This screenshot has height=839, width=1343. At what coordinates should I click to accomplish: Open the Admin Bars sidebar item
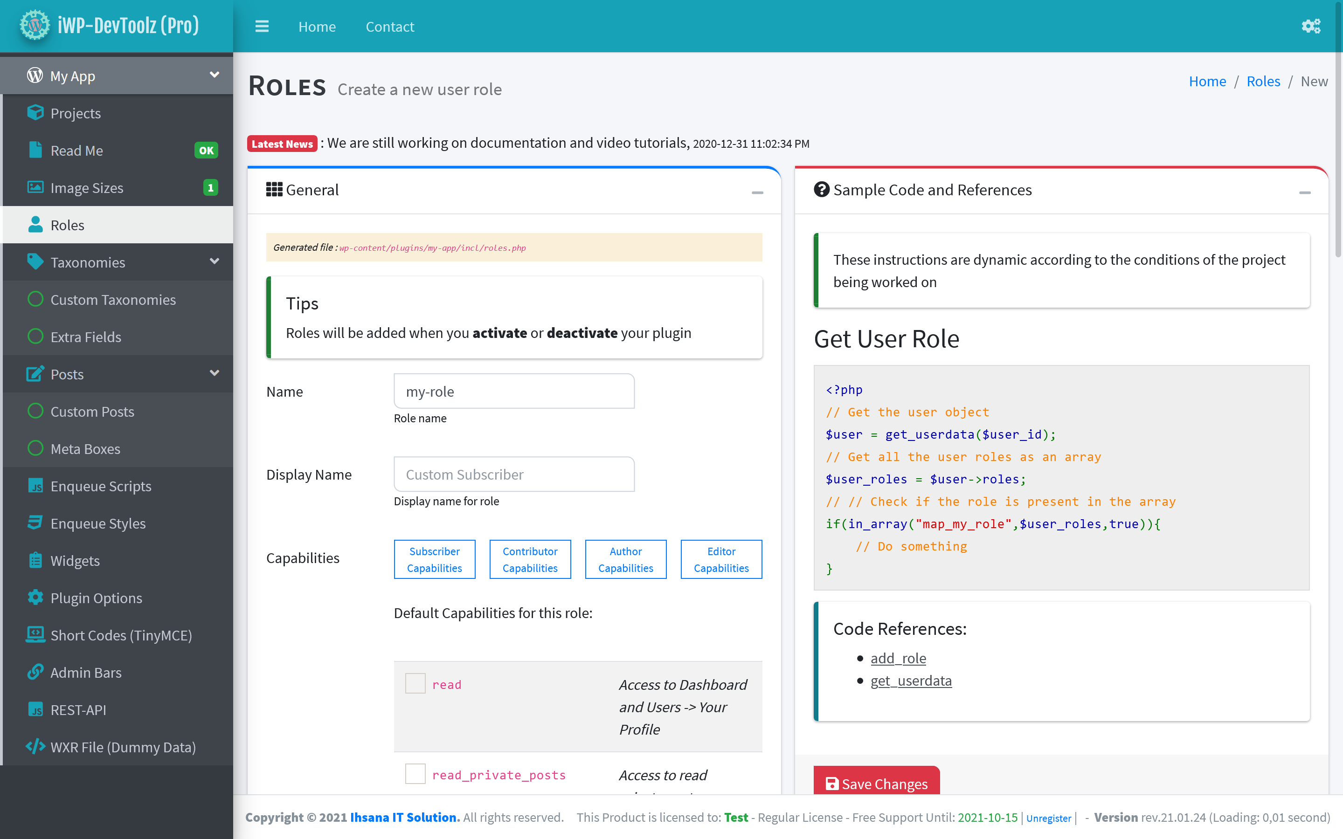[118, 671]
